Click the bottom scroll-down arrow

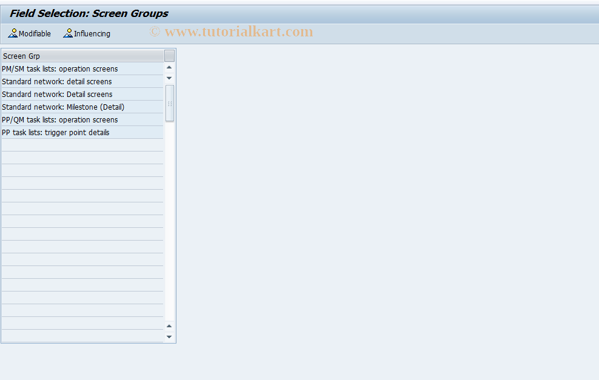pyautogui.click(x=169, y=337)
